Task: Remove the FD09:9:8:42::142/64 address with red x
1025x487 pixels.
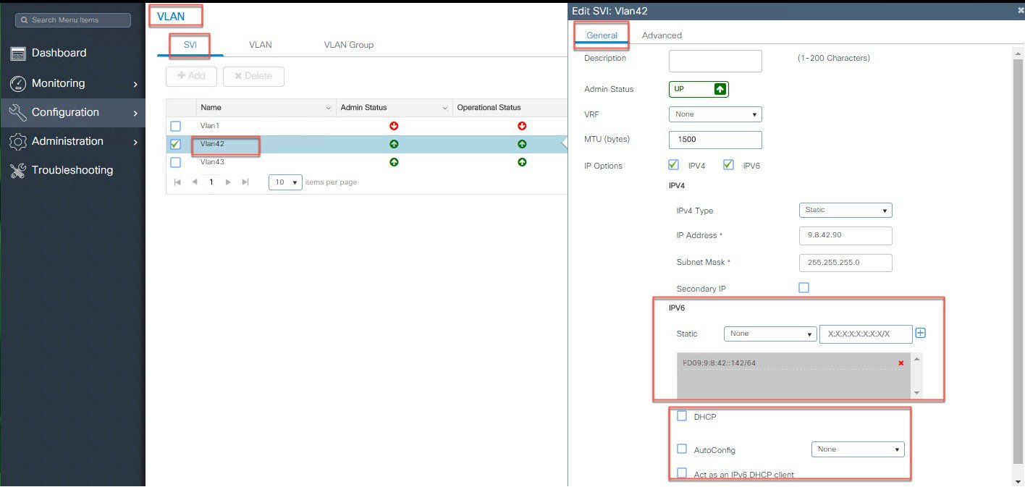Action: point(900,363)
